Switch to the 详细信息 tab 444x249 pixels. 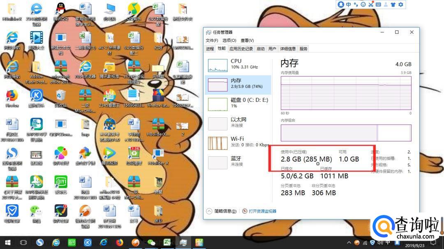pyautogui.click(x=288, y=49)
